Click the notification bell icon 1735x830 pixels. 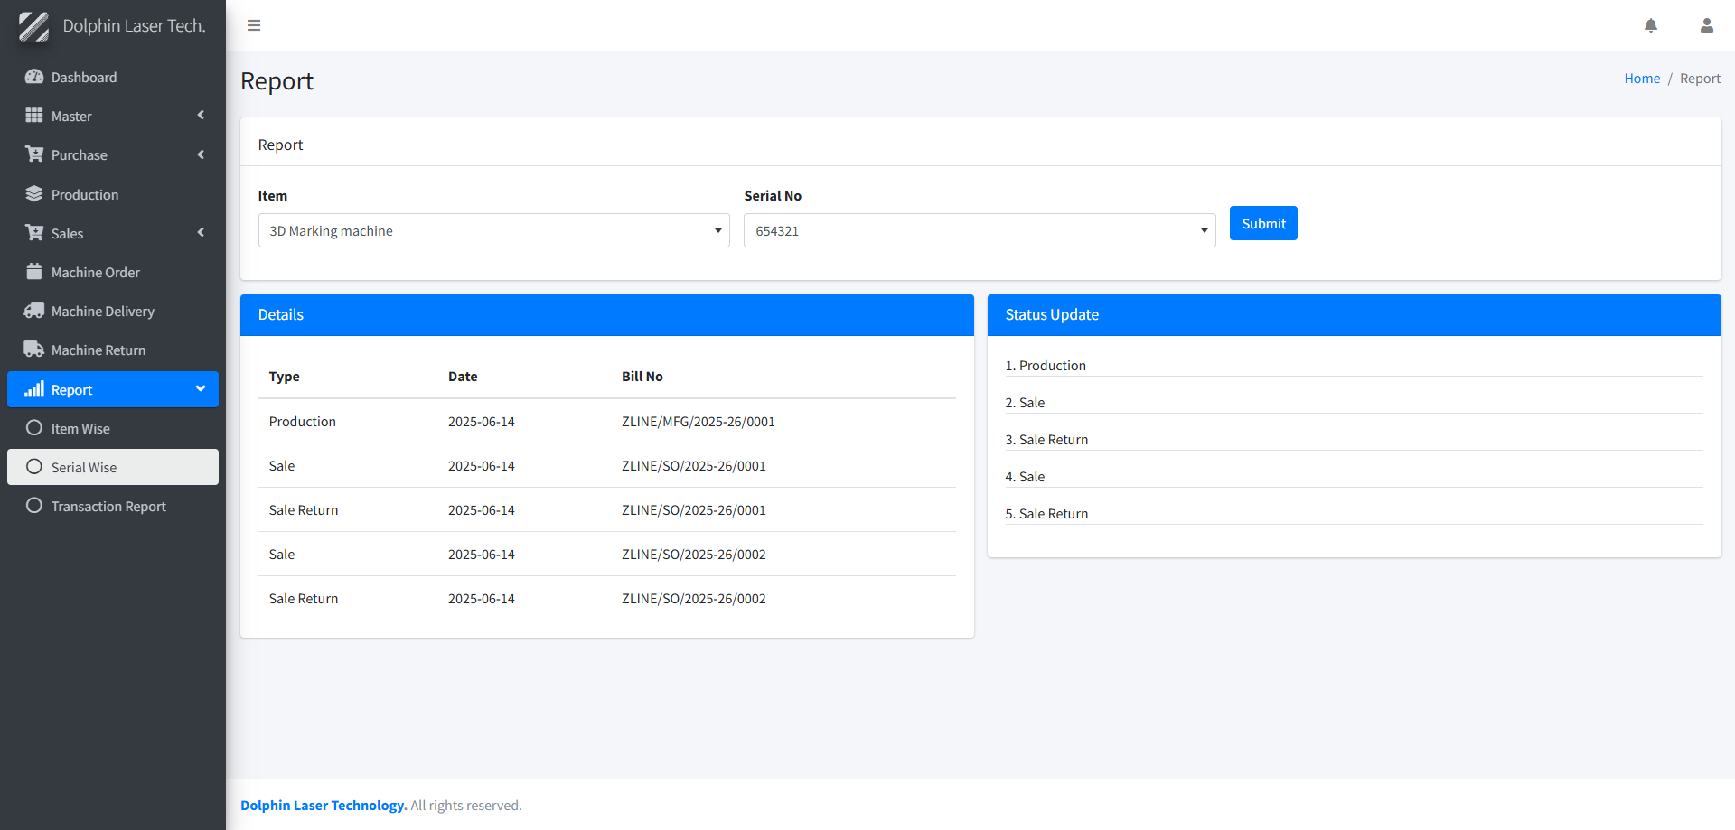click(x=1650, y=25)
